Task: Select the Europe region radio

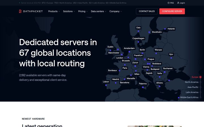Action: [201, 77]
